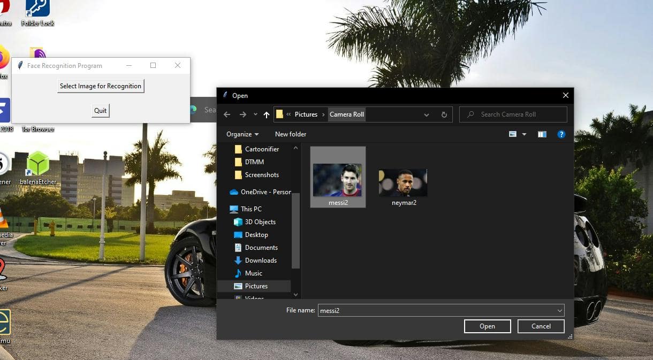
Task: Open Downloads in navigation pane
Action: coord(256,261)
